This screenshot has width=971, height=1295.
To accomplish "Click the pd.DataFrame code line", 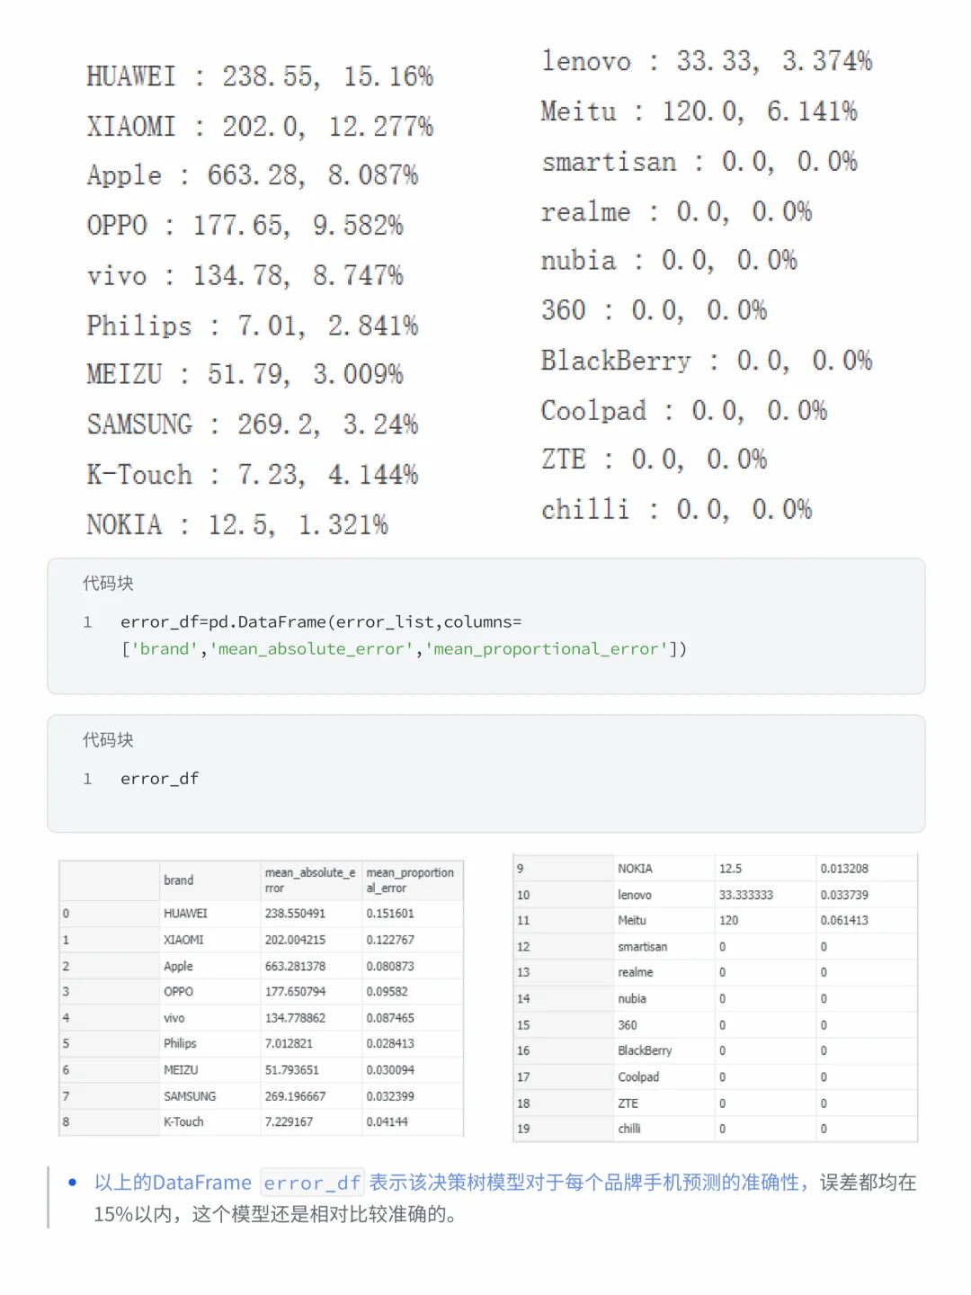I will (x=404, y=635).
